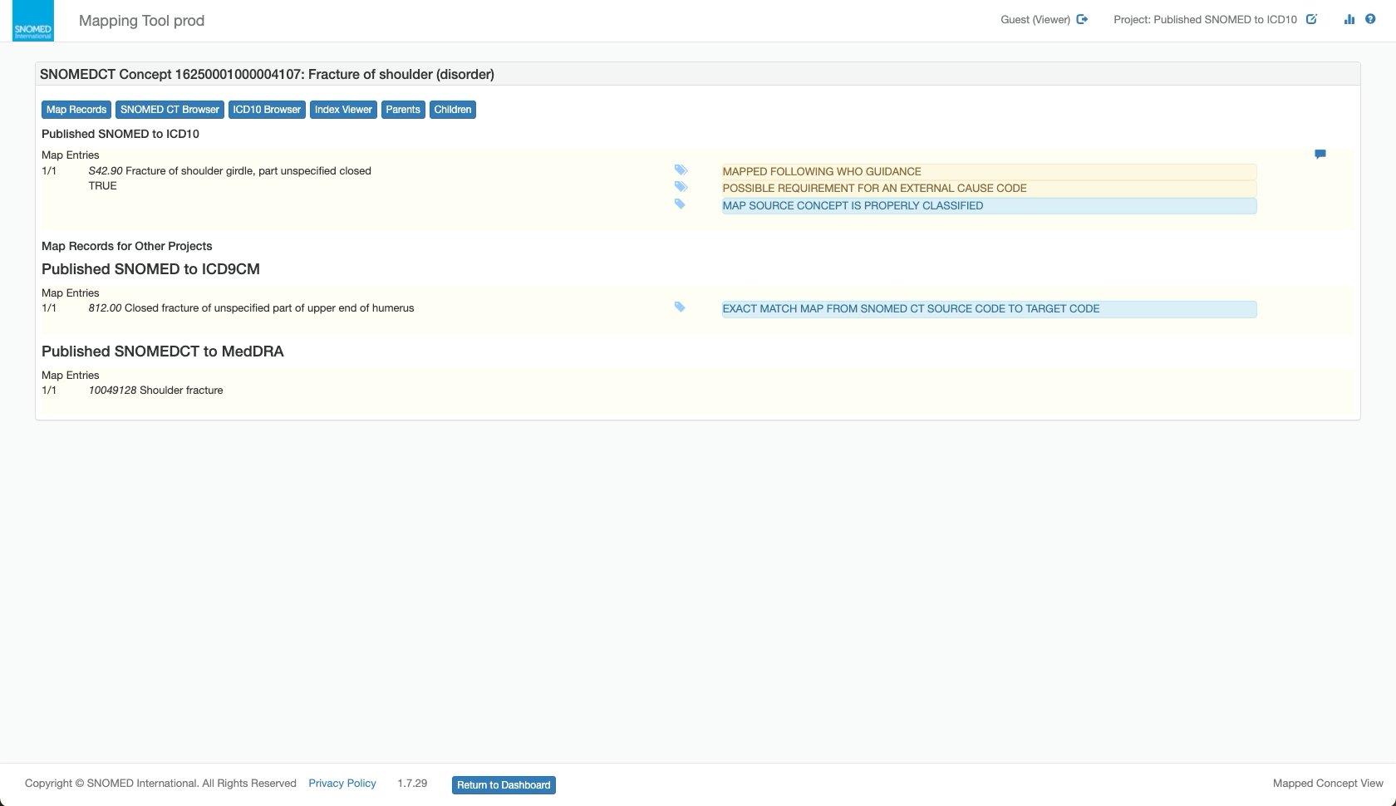Click tag icon beside MAPPED FOLLOWING WHO GUIDANCE
This screenshot has width=1396, height=806.
[x=681, y=170]
